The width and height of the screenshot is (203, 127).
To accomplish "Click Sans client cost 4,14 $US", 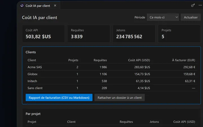I will [x=144, y=88].
